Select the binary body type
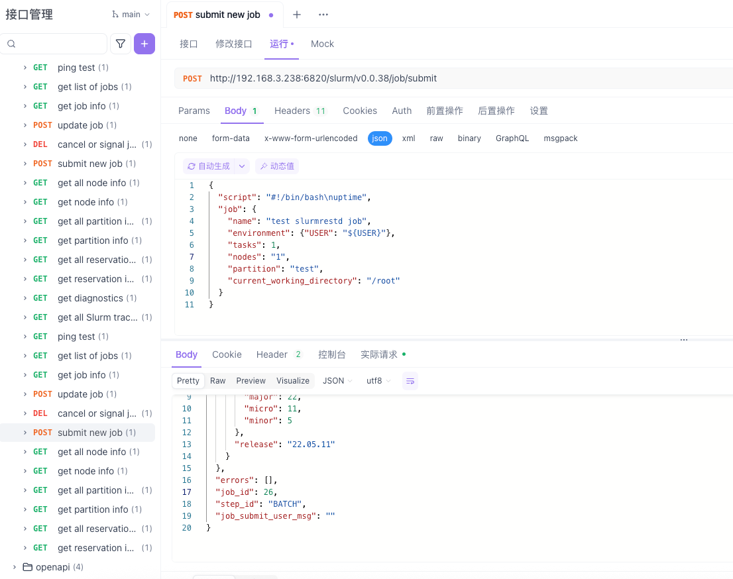733x579 pixels. tap(469, 138)
